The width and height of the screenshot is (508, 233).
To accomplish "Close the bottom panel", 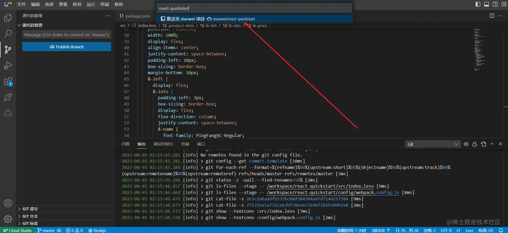I will tap(500, 144).
